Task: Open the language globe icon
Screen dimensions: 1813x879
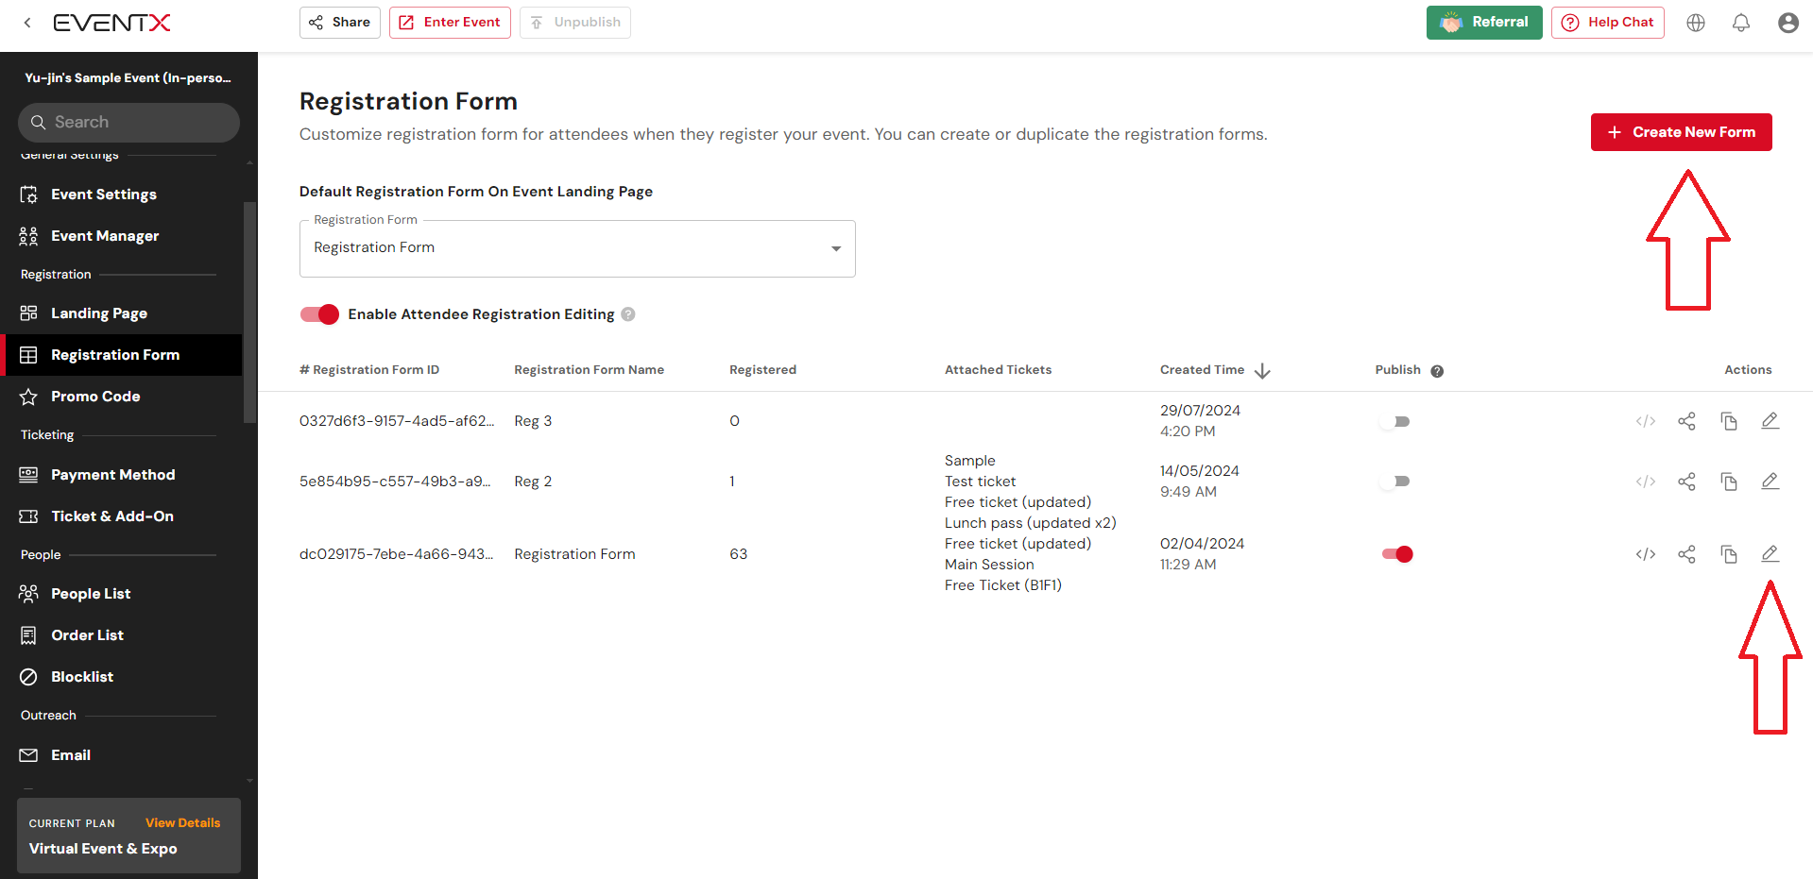Action: click(1696, 23)
